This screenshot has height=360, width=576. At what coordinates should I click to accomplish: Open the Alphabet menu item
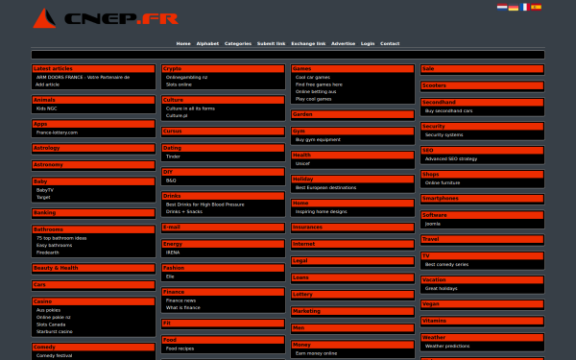coord(207,44)
